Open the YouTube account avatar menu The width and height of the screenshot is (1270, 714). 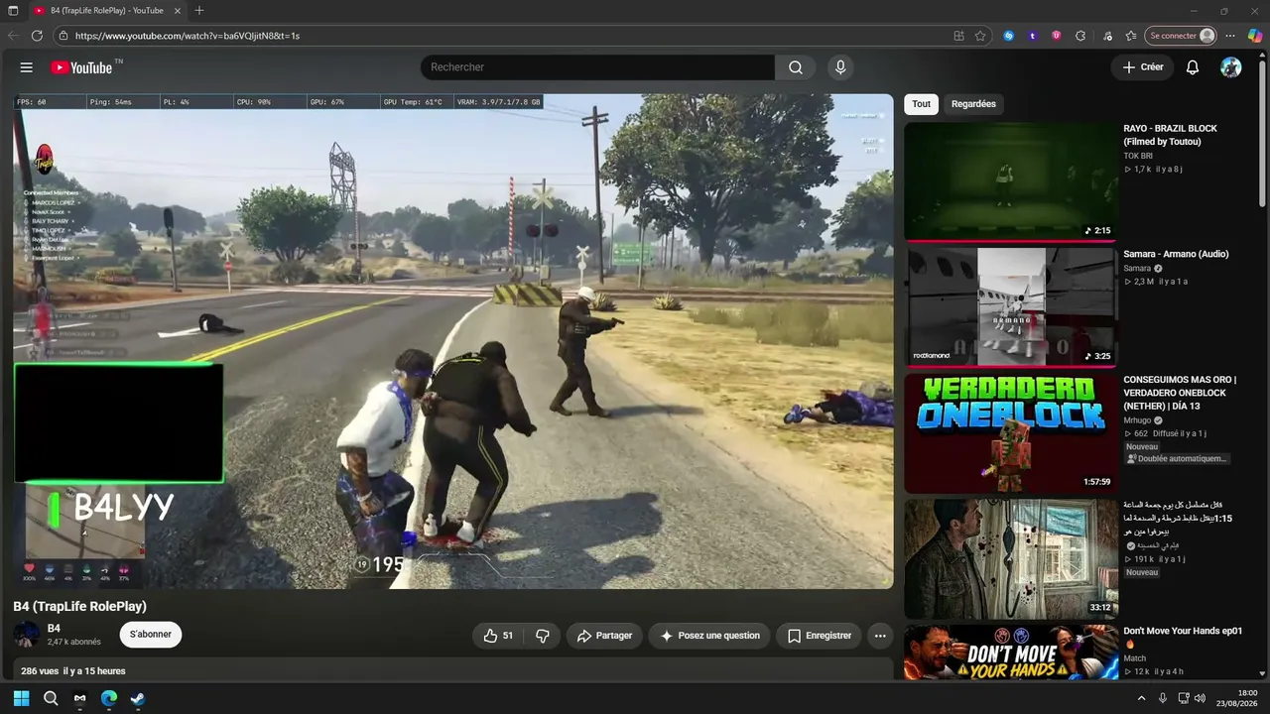(x=1231, y=67)
